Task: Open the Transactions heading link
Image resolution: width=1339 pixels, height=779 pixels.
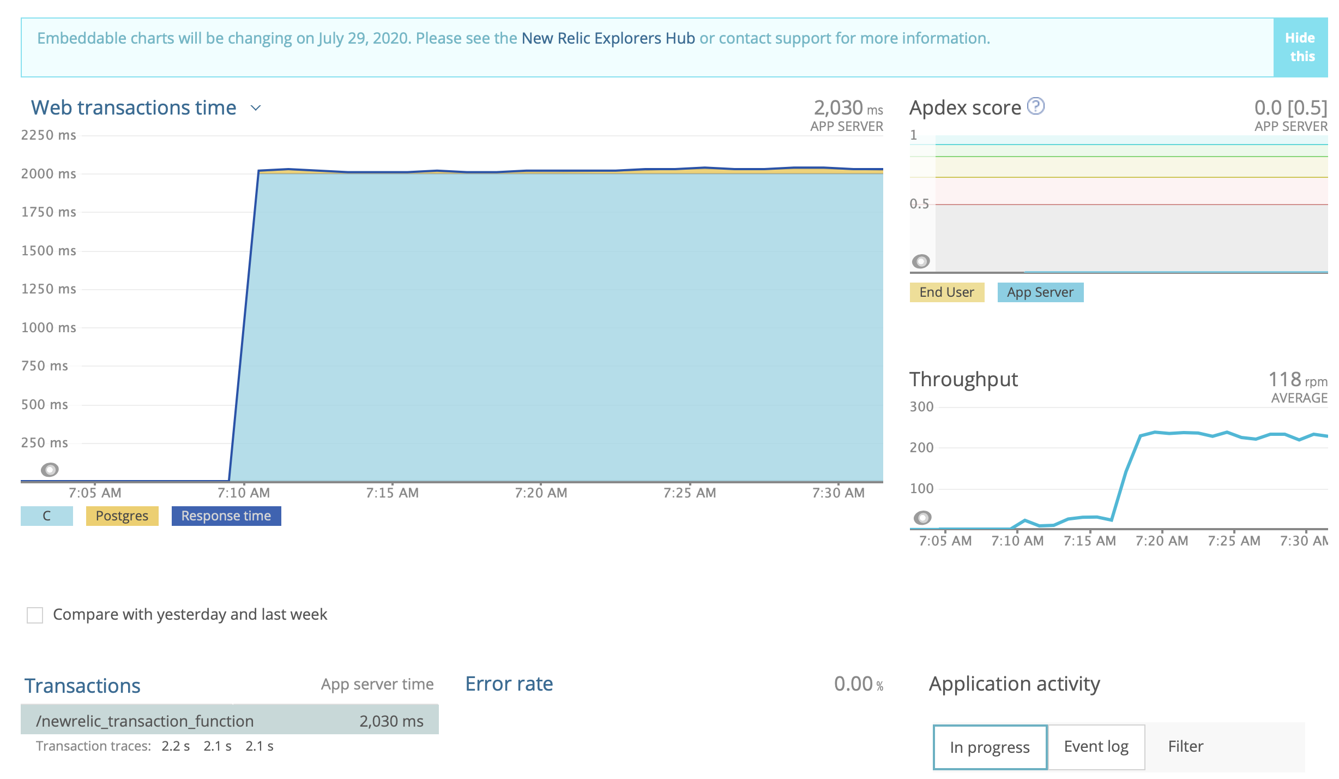Action: tap(82, 686)
